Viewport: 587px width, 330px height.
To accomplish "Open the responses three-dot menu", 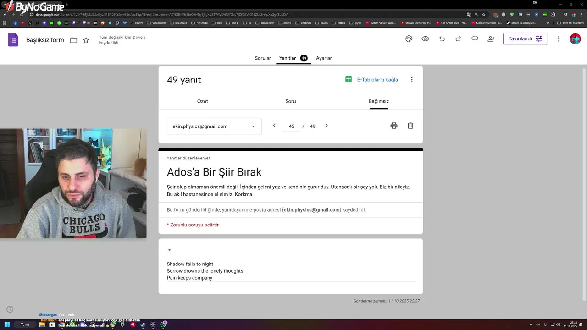I will coord(412,80).
